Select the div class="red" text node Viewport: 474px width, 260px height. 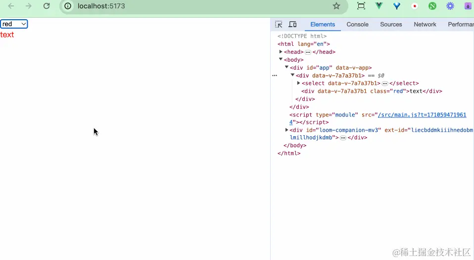tap(372, 91)
